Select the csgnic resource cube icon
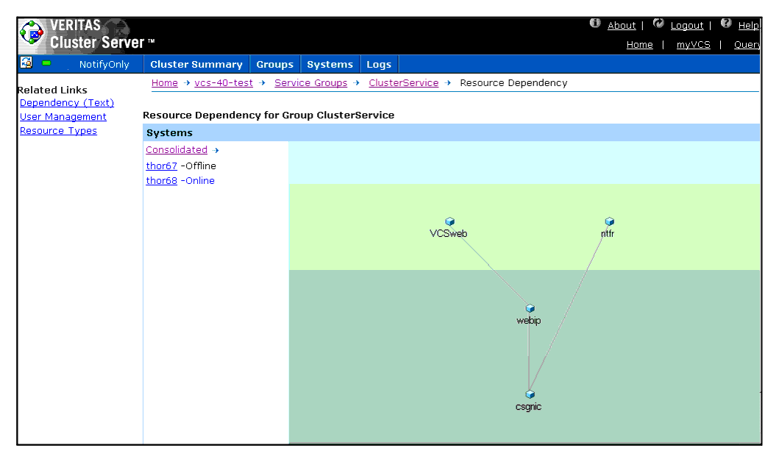The image size is (779, 462). pos(530,394)
